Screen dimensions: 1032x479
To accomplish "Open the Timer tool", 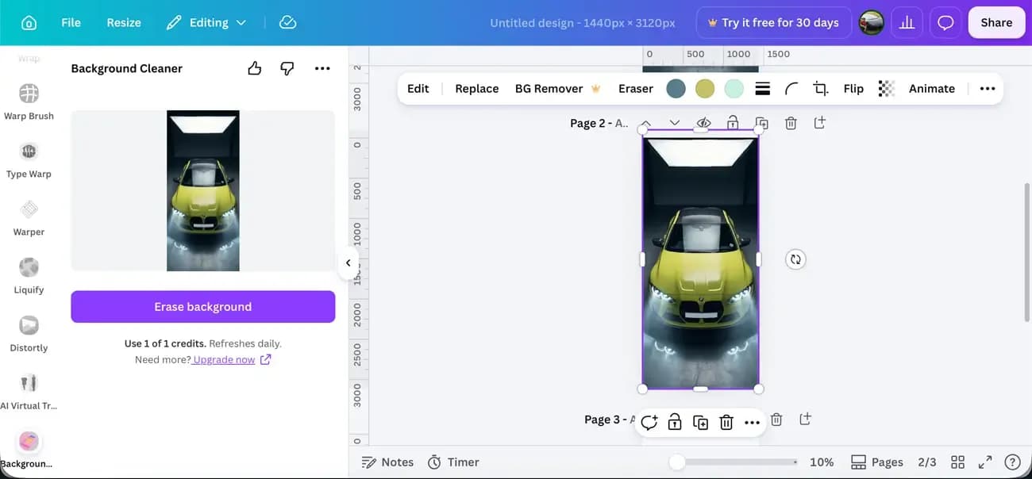I will tap(453, 462).
